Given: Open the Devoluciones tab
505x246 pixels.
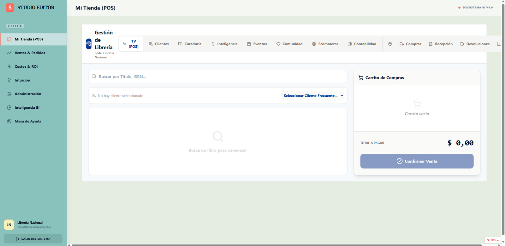Looking at the screenshot, I should [475, 44].
